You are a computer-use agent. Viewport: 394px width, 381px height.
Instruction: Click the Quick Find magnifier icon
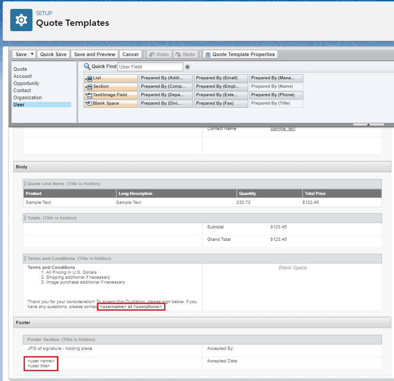87,66
